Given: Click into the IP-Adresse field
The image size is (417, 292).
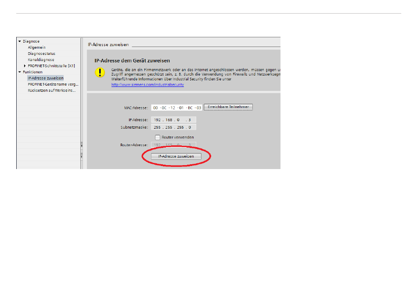Looking at the screenshot, I should tap(173, 120).
